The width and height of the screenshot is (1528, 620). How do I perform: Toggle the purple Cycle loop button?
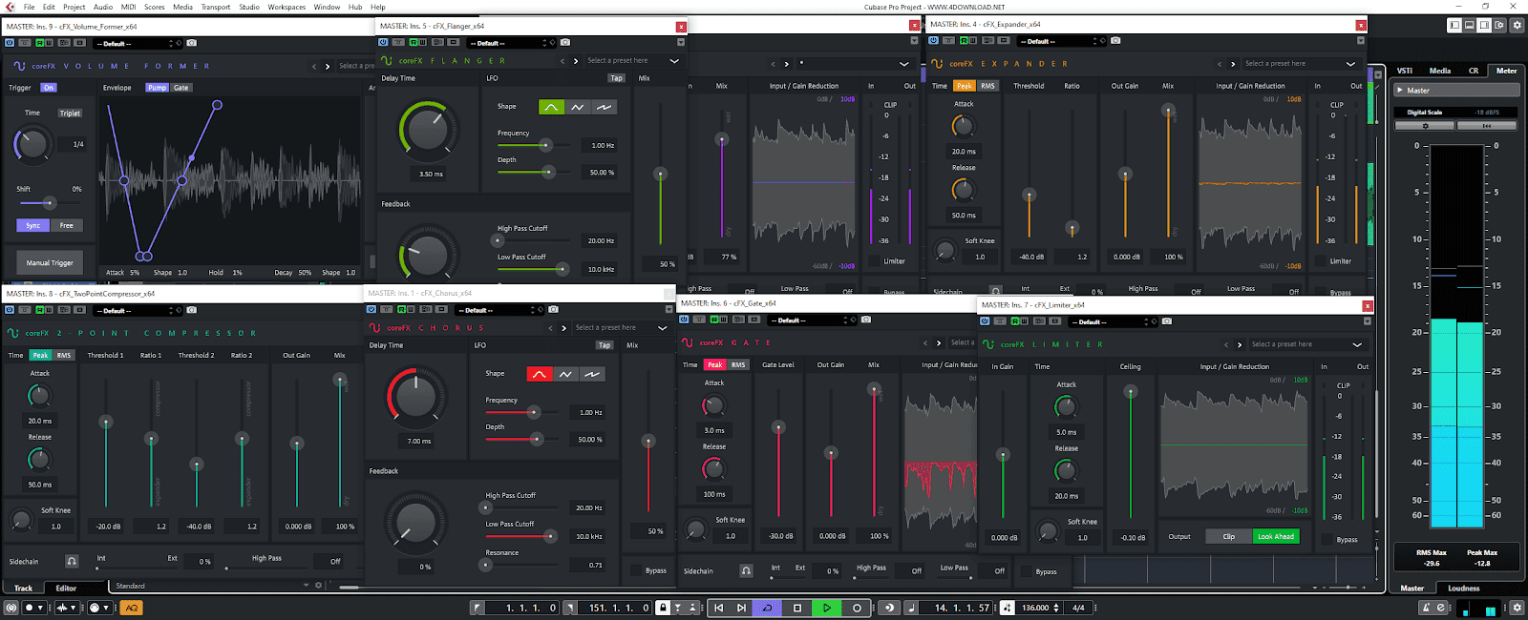(767, 608)
